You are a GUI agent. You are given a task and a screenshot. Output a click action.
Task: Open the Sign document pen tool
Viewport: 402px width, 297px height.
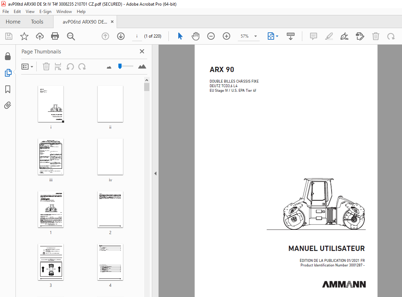[x=344, y=36]
